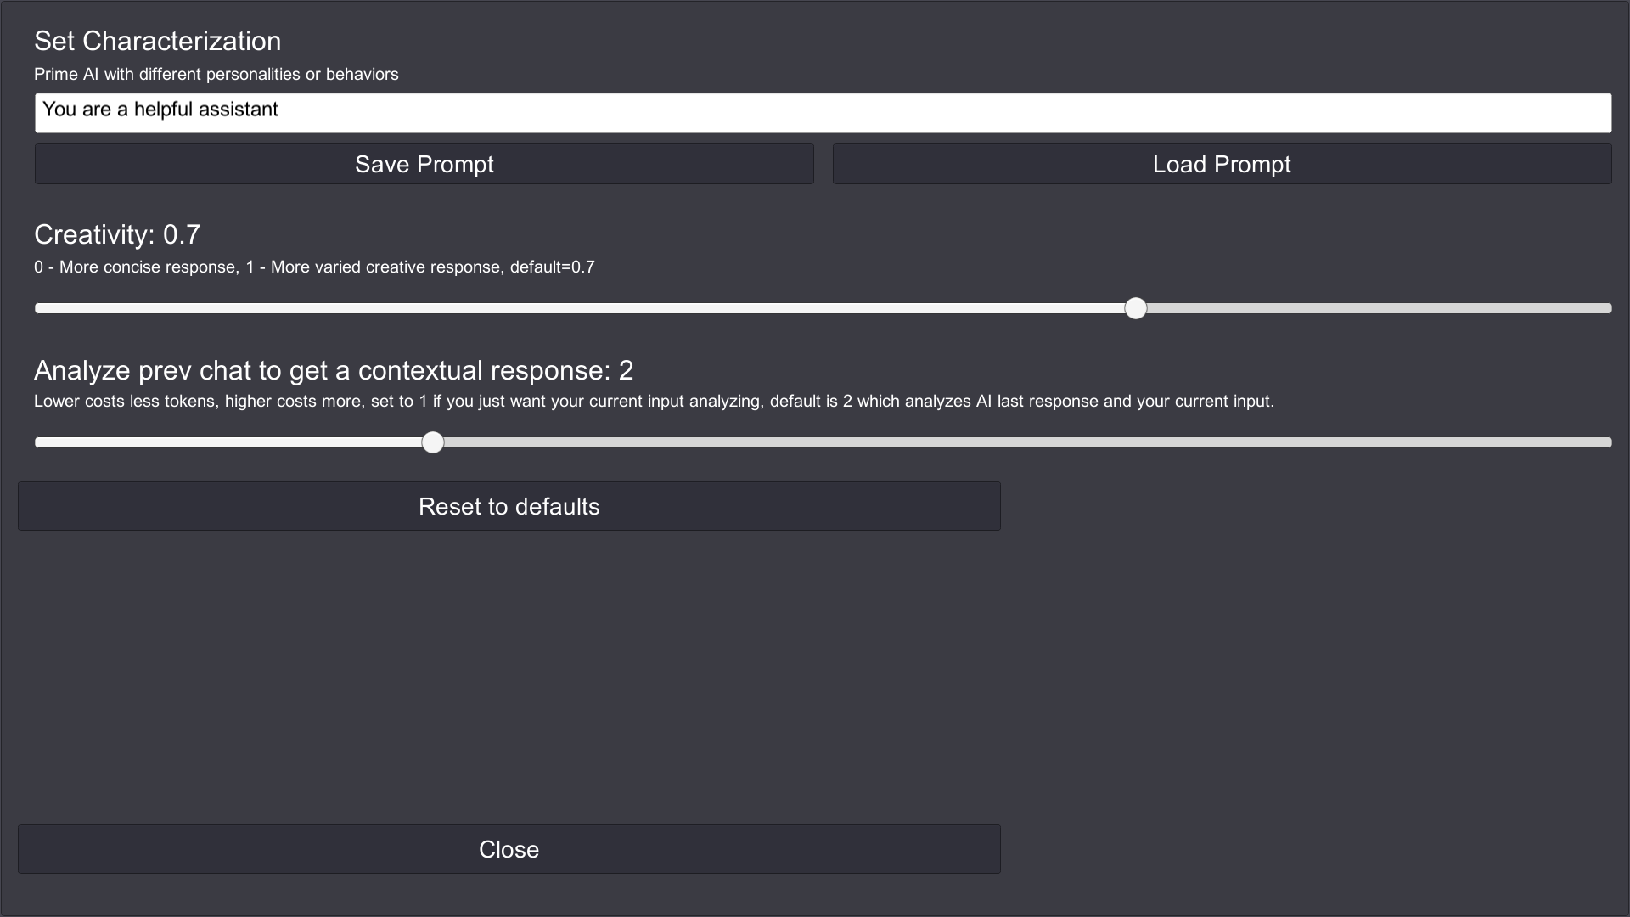Click the "More concise response" creativity hint text
Image resolution: width=1630 pixels, height=917 pixels.
[x=148, y=267]
